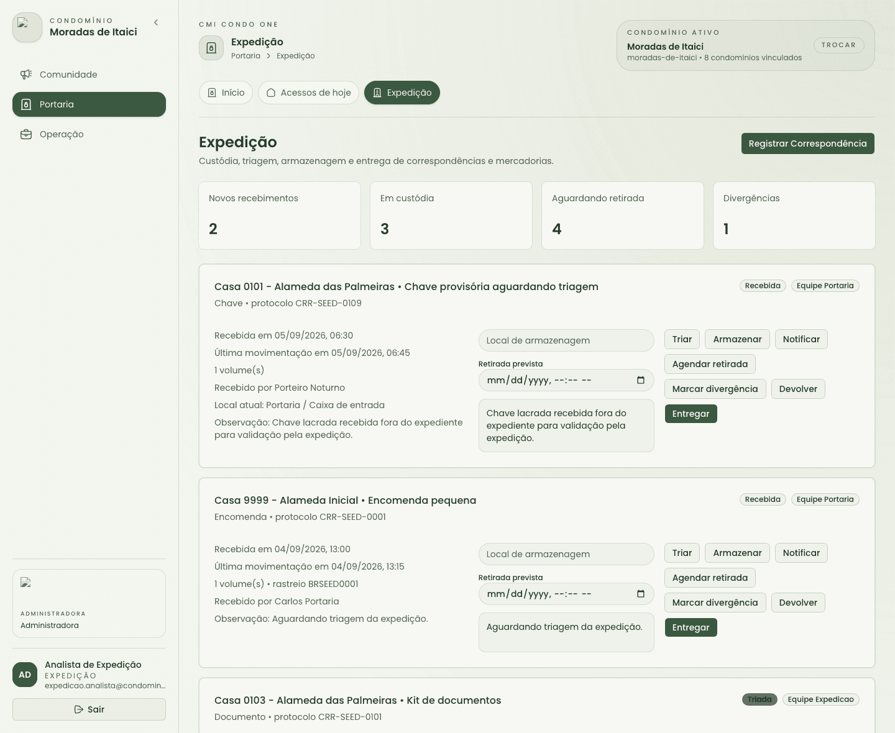Image resolution: width=895 pixels, height=733 pixels.
Task: Click Devolver for Casa 0101
Action: click(x=798, y=389)
